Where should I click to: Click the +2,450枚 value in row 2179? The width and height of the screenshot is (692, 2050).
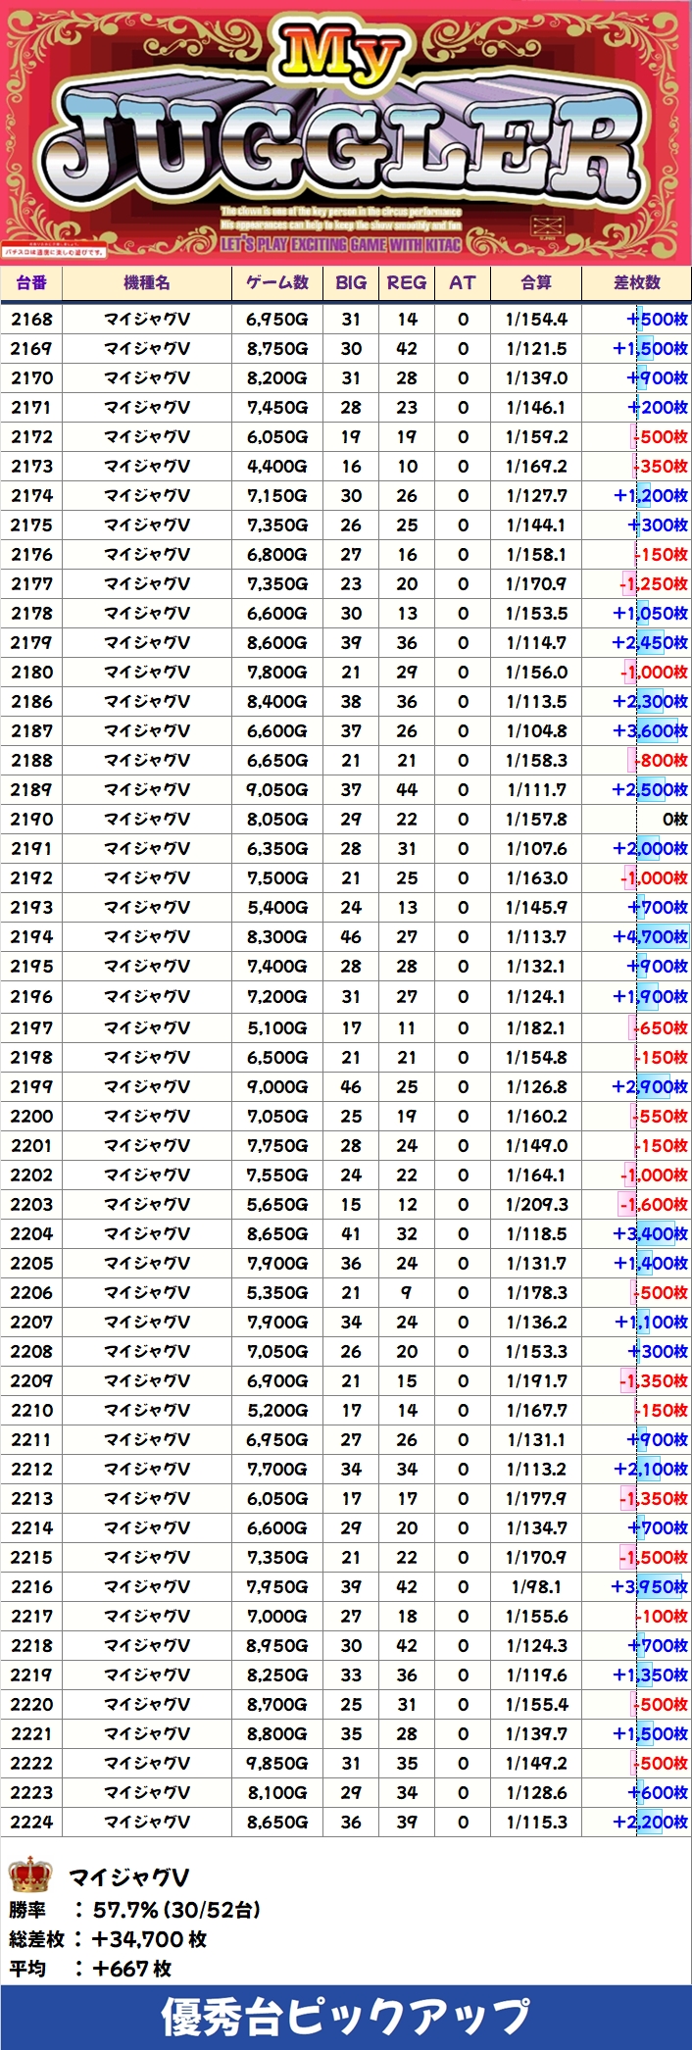tap(651, 642)
